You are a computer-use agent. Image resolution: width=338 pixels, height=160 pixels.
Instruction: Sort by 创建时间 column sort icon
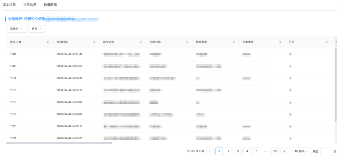pyautogui.click(x=94, y=42)
